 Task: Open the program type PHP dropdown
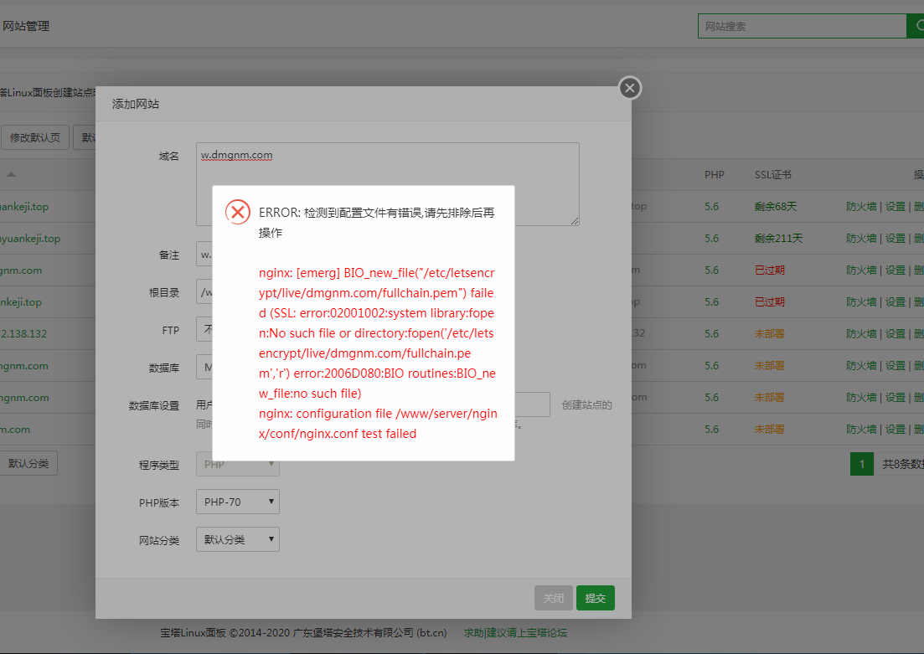(237, 465)
